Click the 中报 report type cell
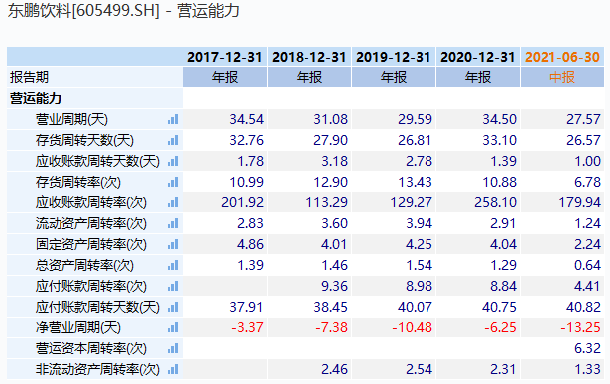Image resolution: width=610 pixels, height=384 pixels. 562,77
